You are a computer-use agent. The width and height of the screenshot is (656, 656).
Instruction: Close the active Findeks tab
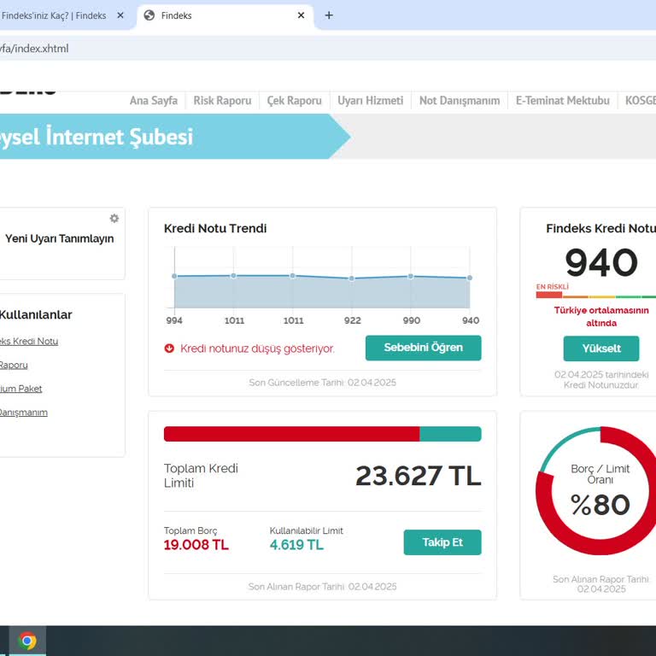(x=301, y=15)
